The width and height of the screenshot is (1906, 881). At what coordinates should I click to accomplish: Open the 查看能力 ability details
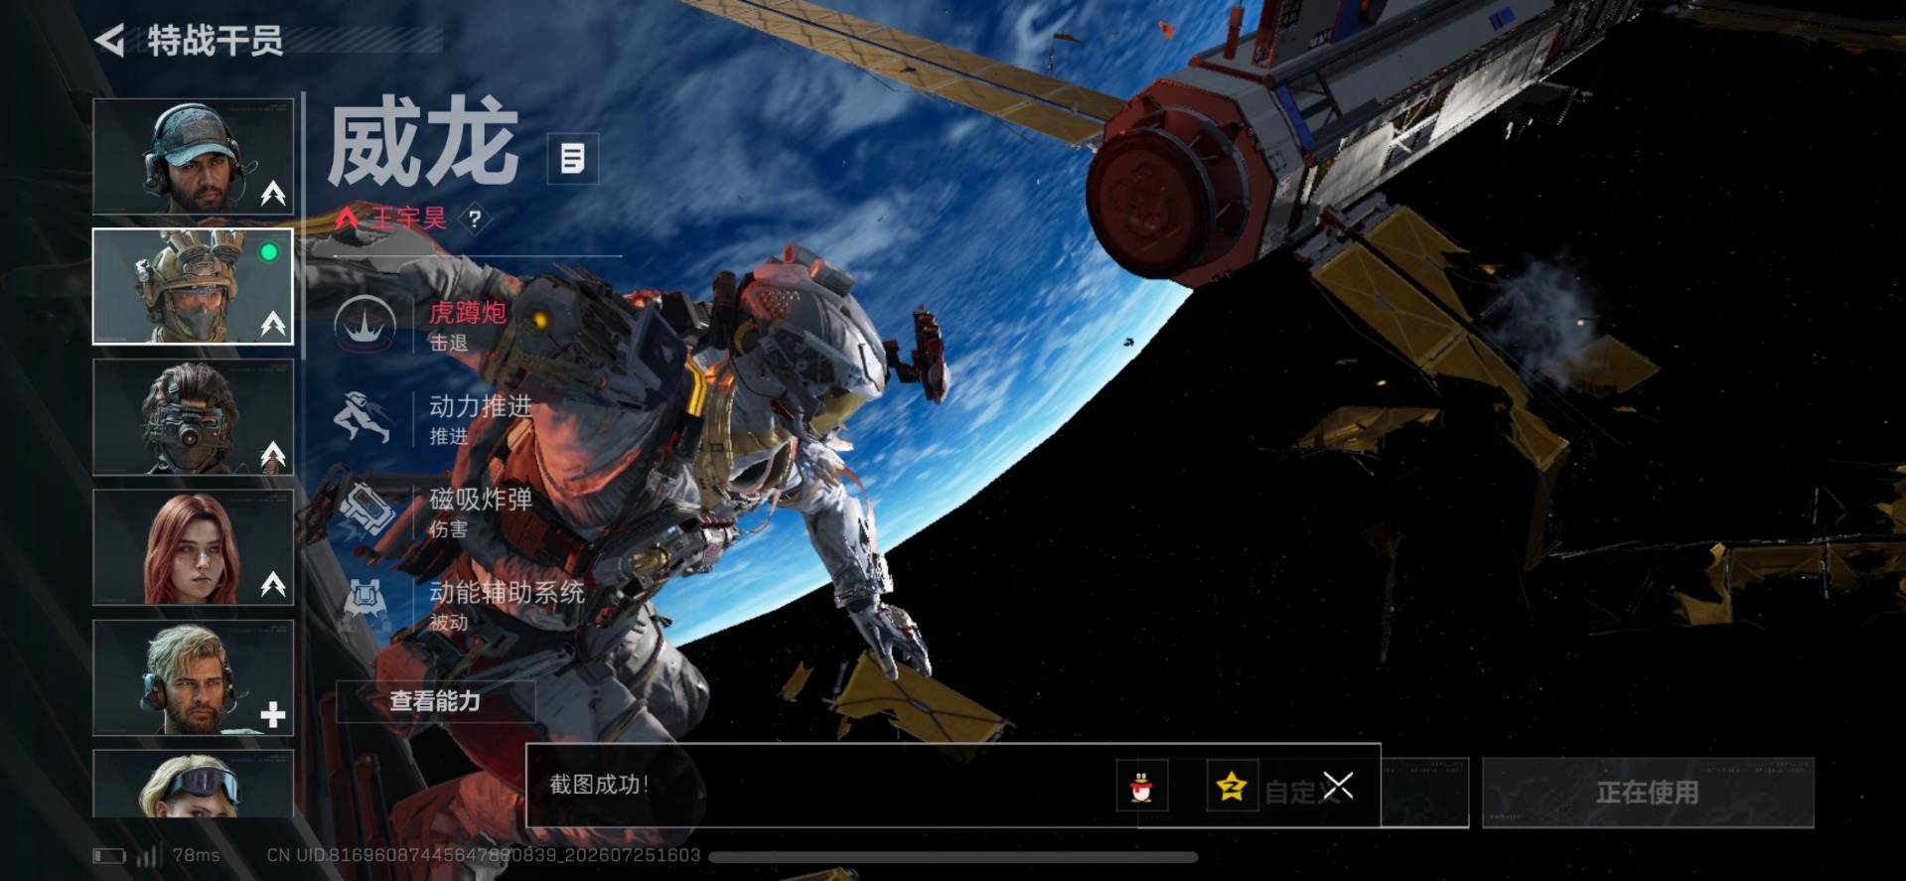point(435,701)
